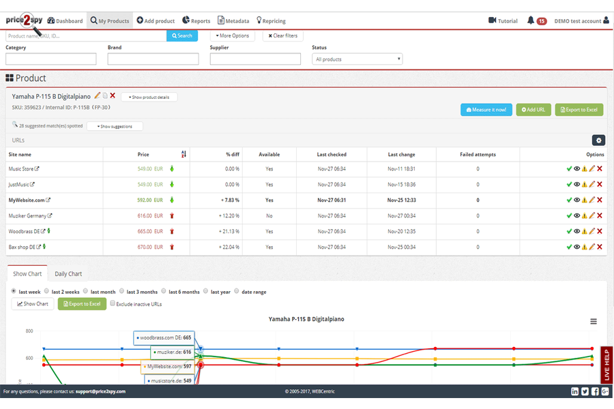
Task: Open 'DEMO test account' menu
Action: tap(581, 20)
